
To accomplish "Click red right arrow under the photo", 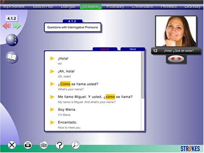I will (180, 59).
